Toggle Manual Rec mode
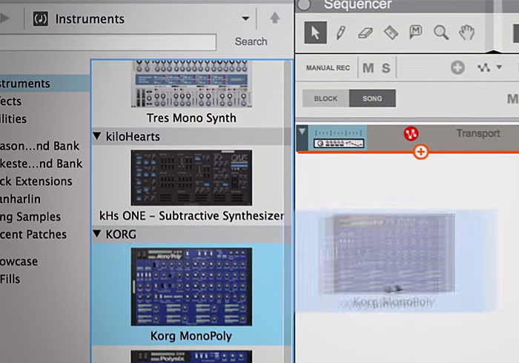519x363 pixels. [x=328, y=67]
